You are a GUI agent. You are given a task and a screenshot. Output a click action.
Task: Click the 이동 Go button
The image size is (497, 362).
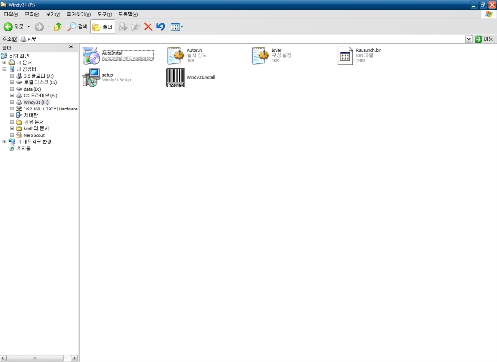point(484,39)
